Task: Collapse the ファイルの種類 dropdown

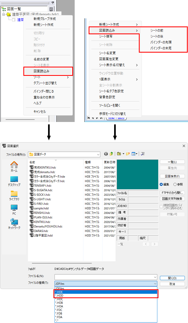Action: click(155, 284)
